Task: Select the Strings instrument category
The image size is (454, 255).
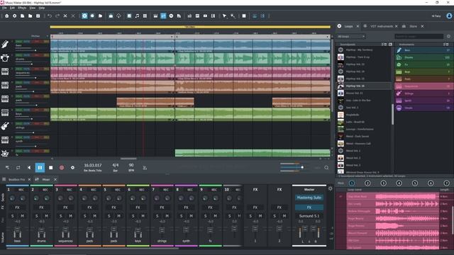Action: tap(423, 93)
